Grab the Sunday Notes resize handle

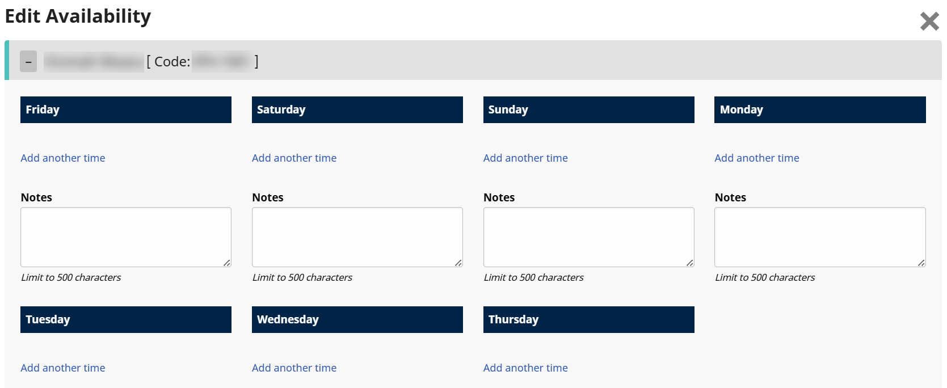click(690, 263)
